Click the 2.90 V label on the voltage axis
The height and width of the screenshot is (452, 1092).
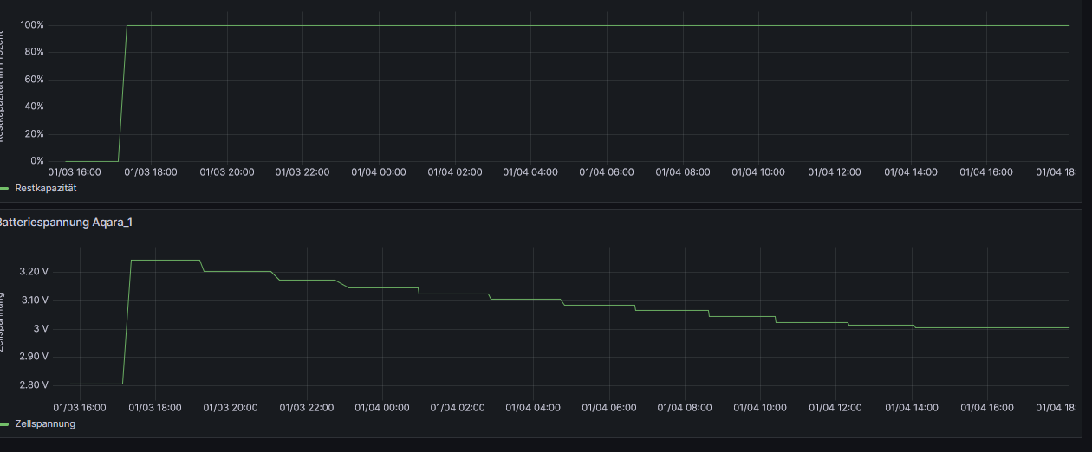[x=33, y=357]
